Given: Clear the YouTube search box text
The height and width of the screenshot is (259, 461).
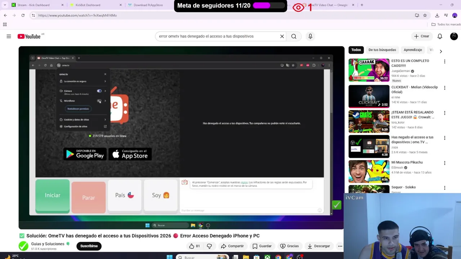Looking at the screenshot, I should [282, 36].
